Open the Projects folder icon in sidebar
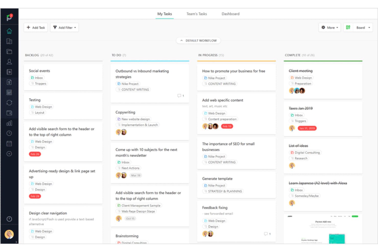 tap(9, 51)
